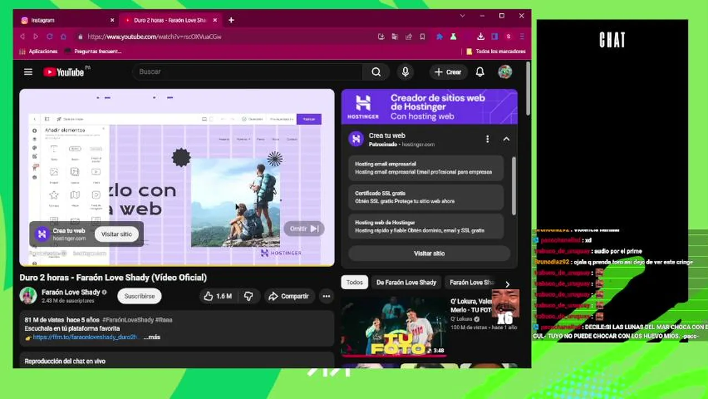Go forward with browser forward arrow
Image resolution: width=708 pixels, height=399 pixels.
(35, 37)
